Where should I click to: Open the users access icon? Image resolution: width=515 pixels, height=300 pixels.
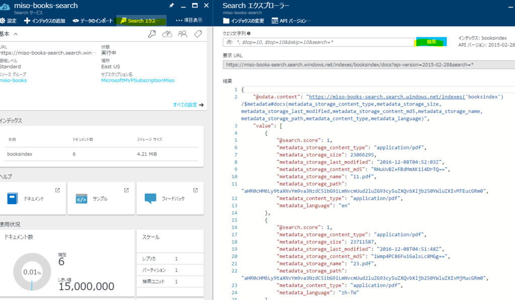pos(183,34)
